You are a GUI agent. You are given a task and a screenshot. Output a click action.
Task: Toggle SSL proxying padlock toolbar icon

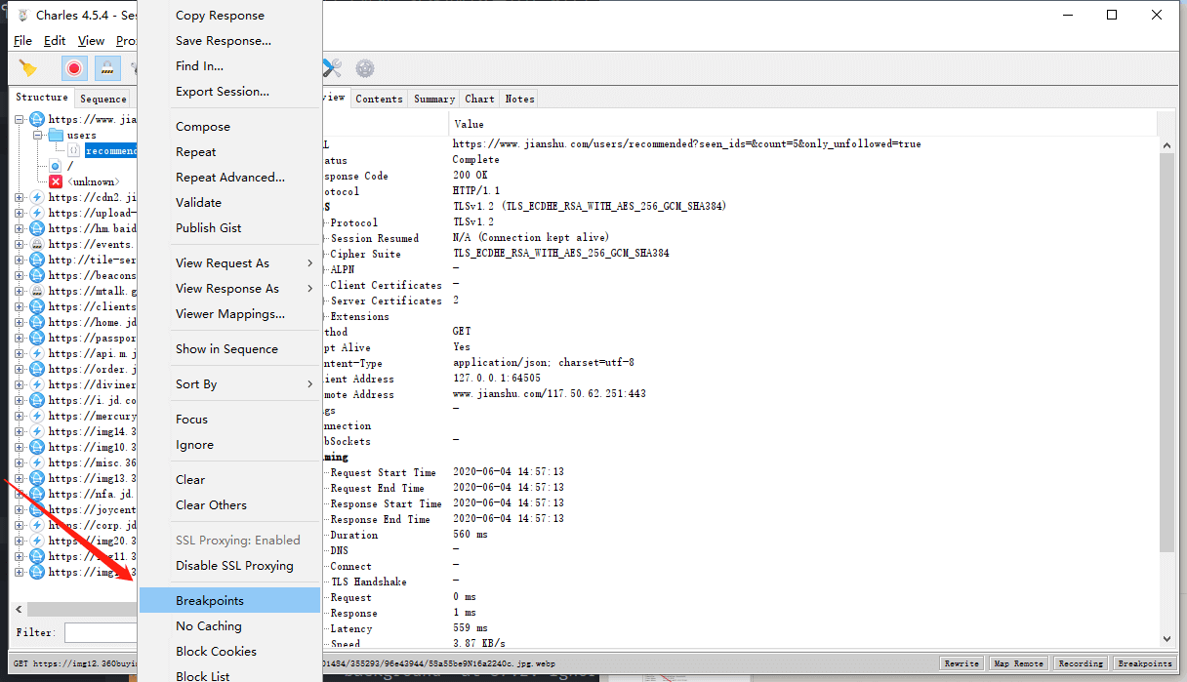pos(106,68)
